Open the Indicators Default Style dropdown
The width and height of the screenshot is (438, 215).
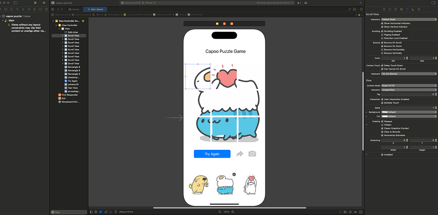409,19
